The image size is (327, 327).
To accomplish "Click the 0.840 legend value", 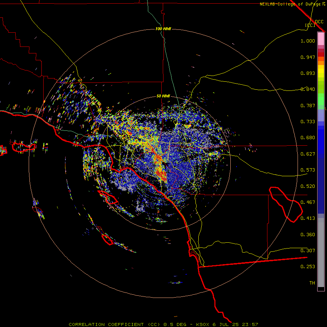I will pos(308,89).
